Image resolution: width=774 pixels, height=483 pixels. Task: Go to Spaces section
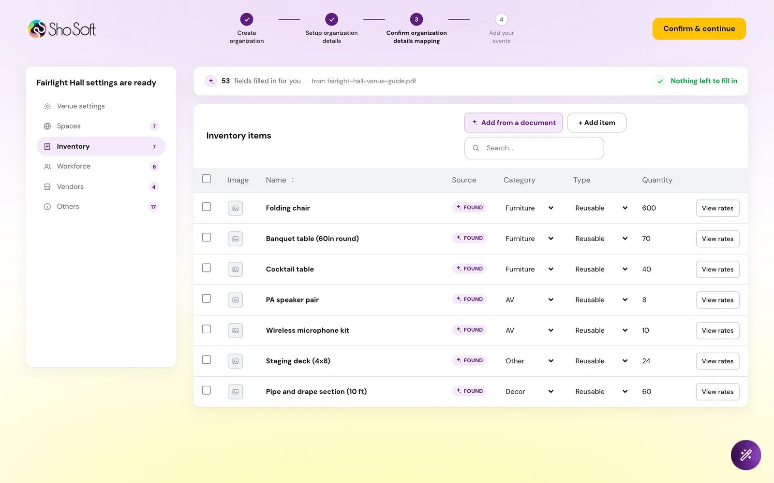click(101, 126)
